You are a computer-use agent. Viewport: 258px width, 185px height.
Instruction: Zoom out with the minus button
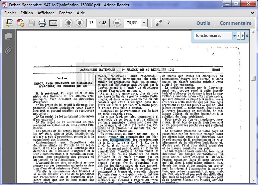(117, 23)
